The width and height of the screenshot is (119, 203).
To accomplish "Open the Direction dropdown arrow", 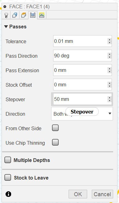I will (x=110, y=114).
